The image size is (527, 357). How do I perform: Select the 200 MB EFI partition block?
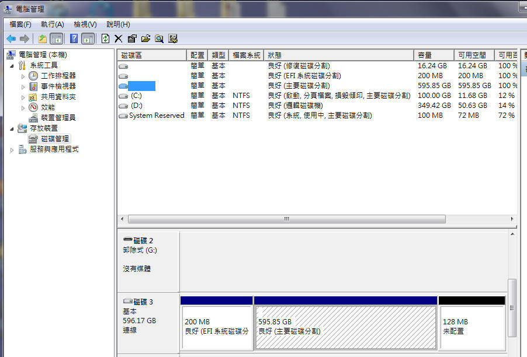coord(217,323)
